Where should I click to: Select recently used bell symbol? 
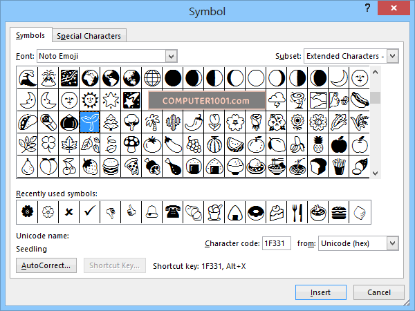[x=152, y=212]
